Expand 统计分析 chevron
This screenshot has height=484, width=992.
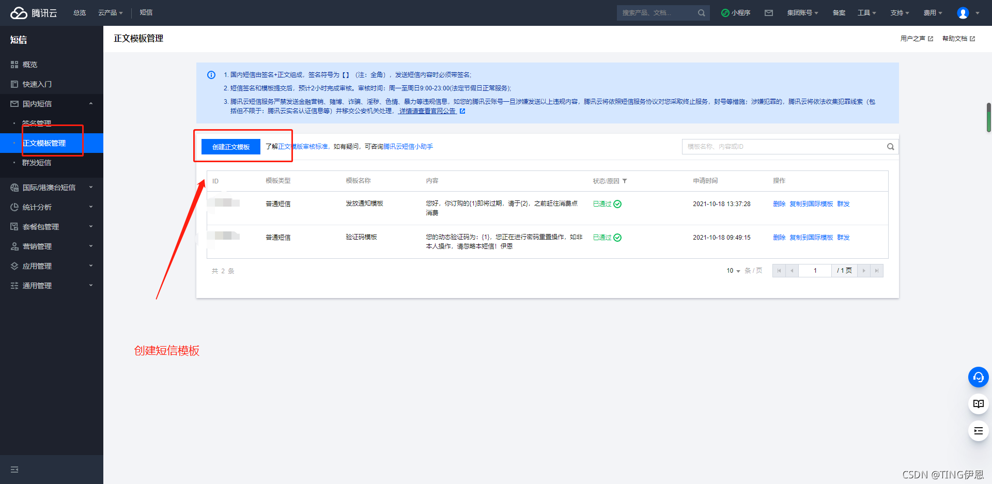pos(91,207)
